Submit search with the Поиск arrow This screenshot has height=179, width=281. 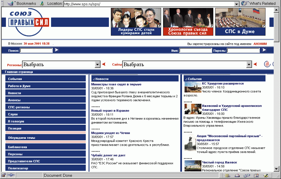click(x=57, y=50)
